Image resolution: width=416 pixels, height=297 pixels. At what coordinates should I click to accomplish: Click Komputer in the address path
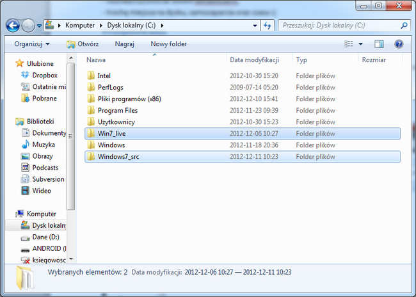(x=80, y=25)
